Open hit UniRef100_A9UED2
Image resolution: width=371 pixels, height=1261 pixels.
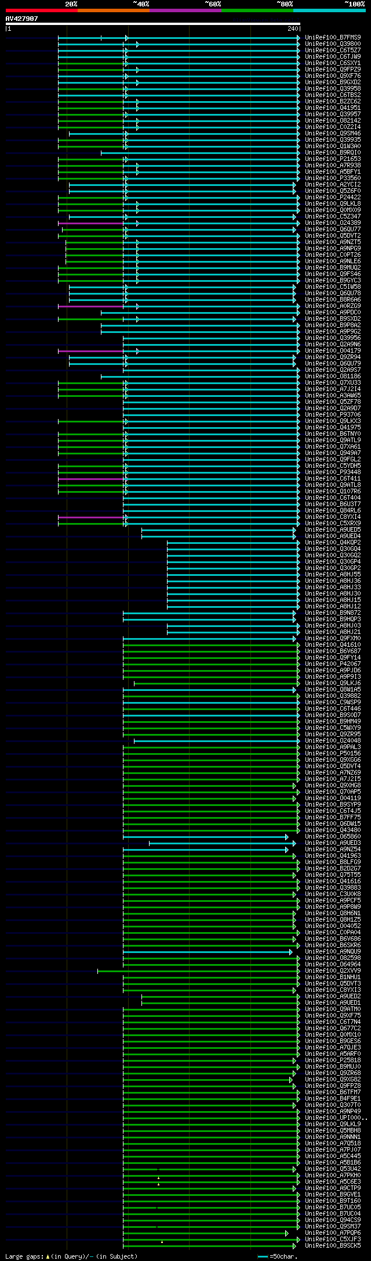pyautogui.click(x=333, y=996)
